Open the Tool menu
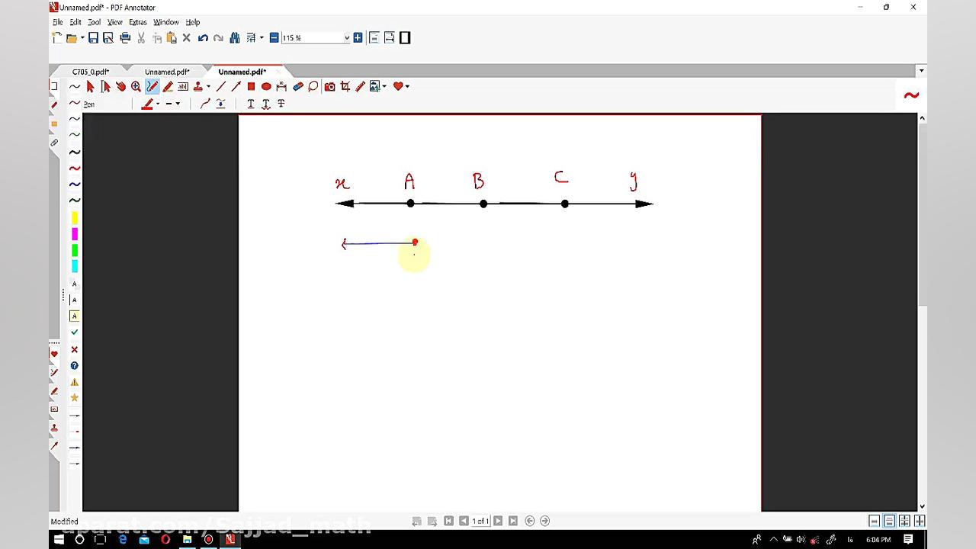The width and height of the screenshot is (976, 549). pyautogui.click(x=94, y=22)
